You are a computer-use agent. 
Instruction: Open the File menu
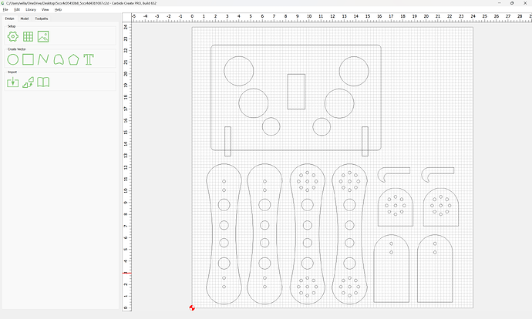pyautogui.click(x=5, y=9)
